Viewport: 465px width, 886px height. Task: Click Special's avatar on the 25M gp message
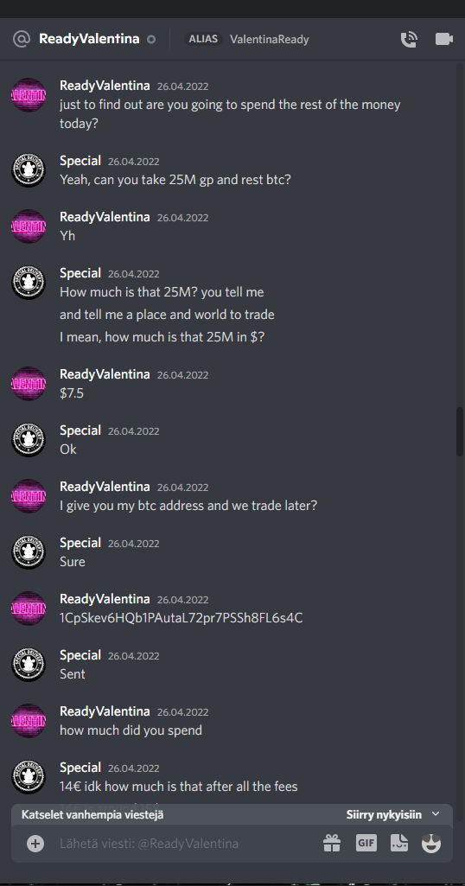coord(29,170)
